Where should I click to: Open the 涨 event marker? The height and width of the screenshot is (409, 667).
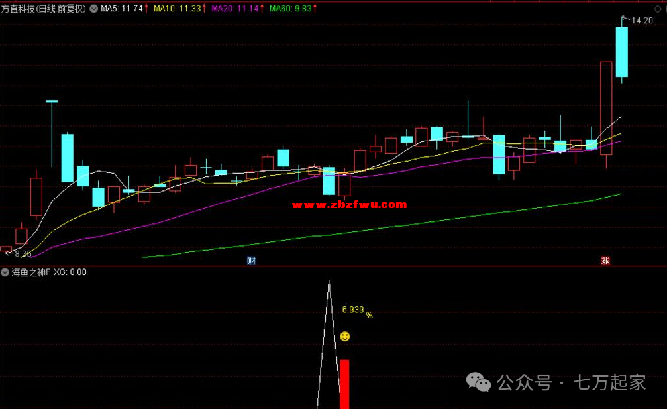coord(605,261)
